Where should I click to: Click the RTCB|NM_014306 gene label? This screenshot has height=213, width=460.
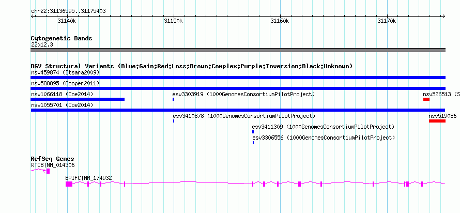pos(53,165)
